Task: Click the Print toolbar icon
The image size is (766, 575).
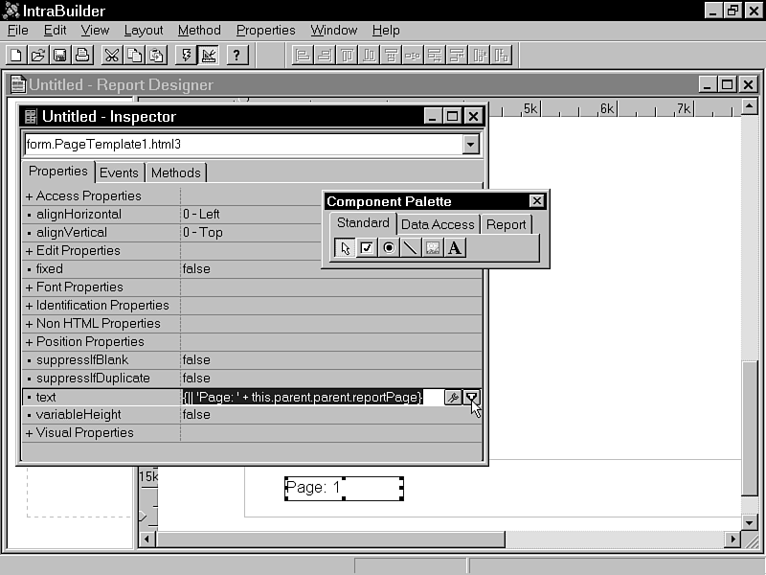Action: [81, 55]
